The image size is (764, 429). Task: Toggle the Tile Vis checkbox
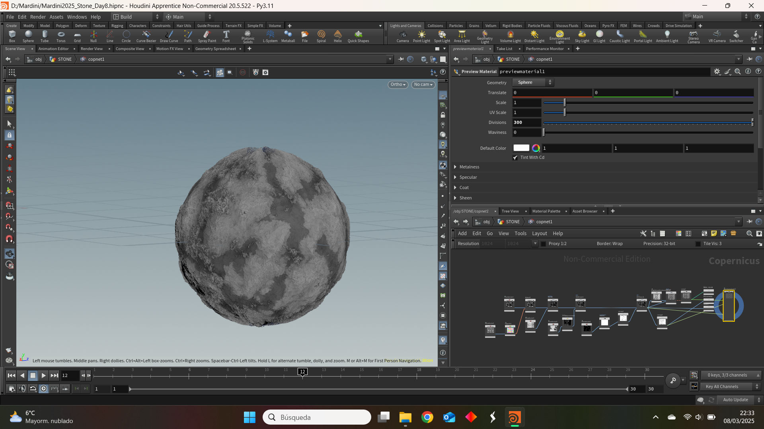(698, 244)
